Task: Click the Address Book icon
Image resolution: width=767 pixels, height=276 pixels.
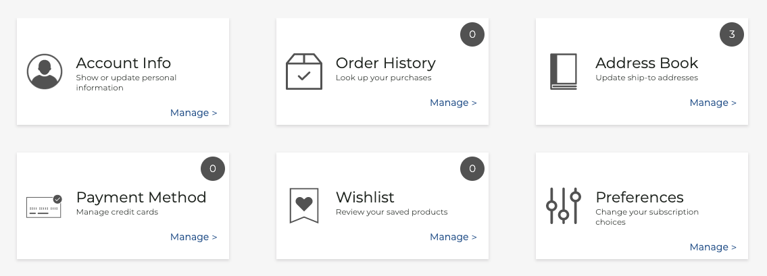Action: [564, 72]
